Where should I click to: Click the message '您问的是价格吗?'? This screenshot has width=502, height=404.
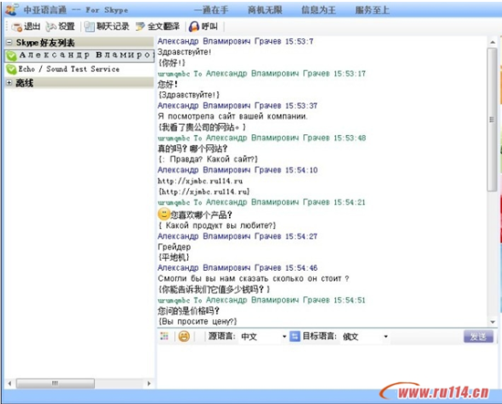189,311
